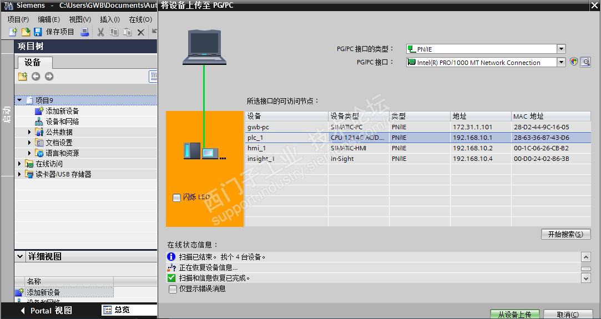
Task: Open the 编辑(E) menu
Action: 49,19
